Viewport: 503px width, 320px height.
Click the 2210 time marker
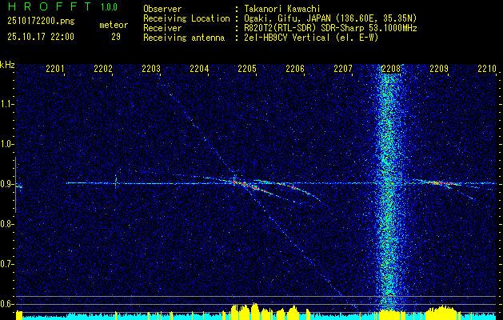point(487,69)
